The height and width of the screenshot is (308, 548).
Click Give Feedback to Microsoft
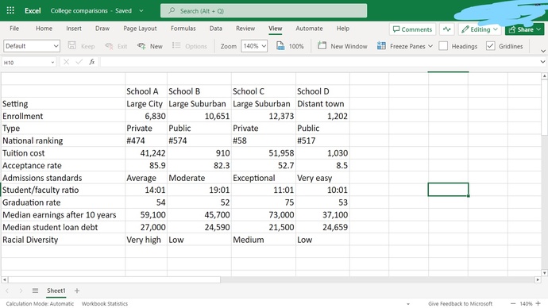click(461, 303)
